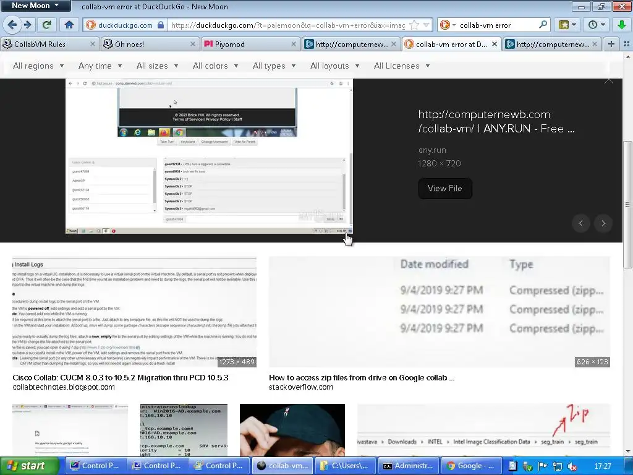The width and height of the screenshot is (633, 475).
Task: Click the large ANY.RUN preview image
Action: pos(209,156)
